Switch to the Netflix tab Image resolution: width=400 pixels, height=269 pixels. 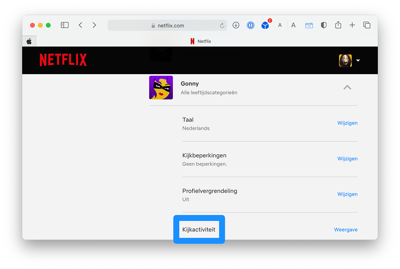[201, 41]
